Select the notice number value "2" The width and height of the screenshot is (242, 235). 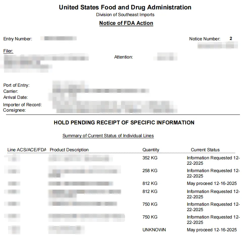pyautogui.click(x=231, y=39)
